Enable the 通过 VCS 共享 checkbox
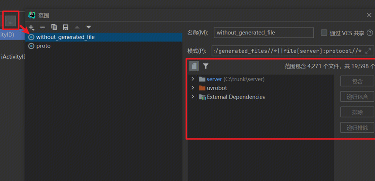The height and width of the screenshot is (181, 375). pyautogui.click(x=324, y=33)
